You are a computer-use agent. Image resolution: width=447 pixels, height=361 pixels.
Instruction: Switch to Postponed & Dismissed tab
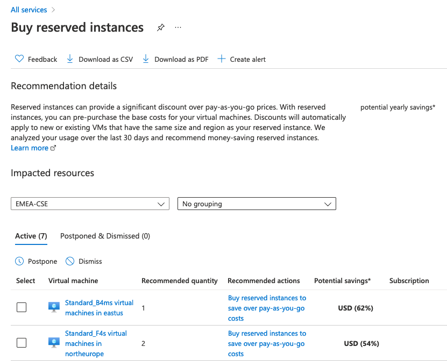pyautogui.click(x=105, y=236)
